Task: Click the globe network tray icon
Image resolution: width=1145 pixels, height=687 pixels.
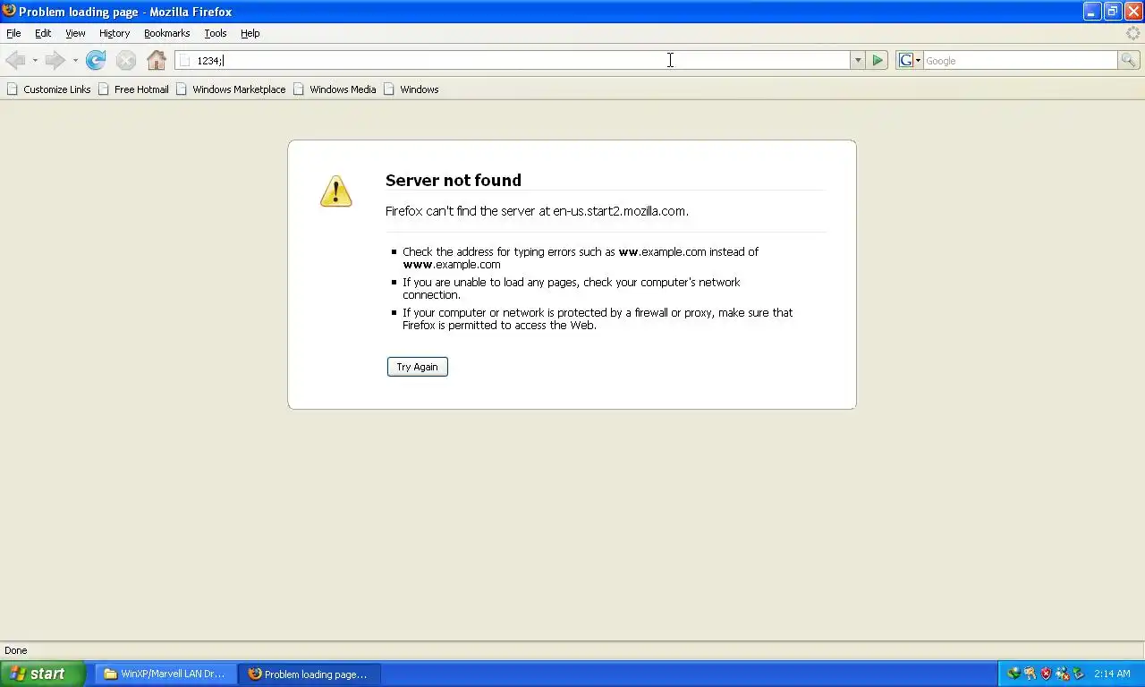Action: pyautogui.click(x=1014, y=674)
